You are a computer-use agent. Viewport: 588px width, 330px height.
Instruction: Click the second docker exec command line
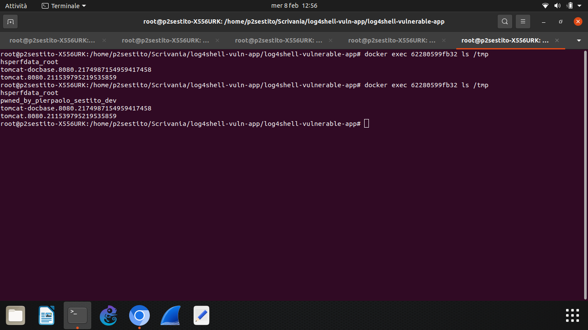coord(244,85)
